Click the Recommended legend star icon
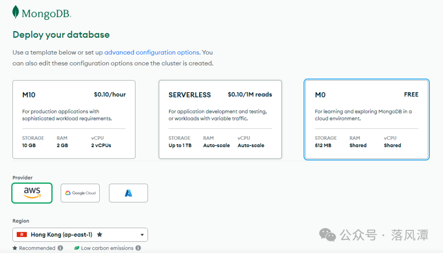 point(15,248)
